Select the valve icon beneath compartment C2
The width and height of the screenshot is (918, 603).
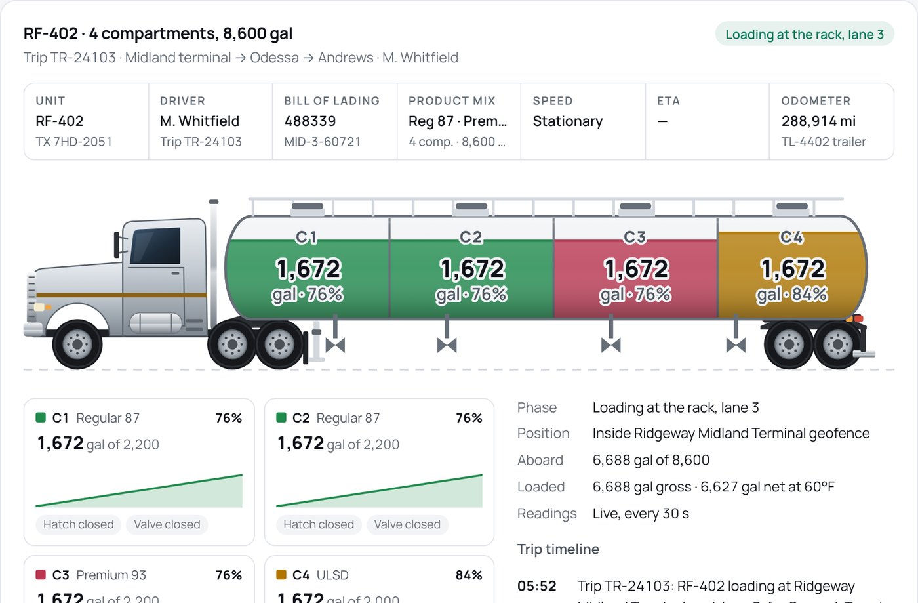pos(447,344)
